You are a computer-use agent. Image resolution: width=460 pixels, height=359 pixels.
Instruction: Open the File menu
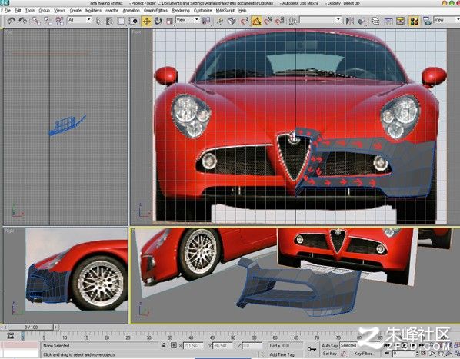point(7,11)
